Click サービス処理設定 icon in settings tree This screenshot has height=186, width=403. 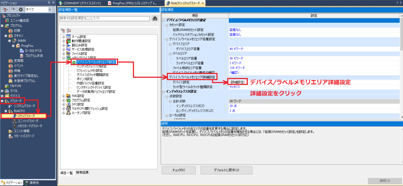[69, 49]
